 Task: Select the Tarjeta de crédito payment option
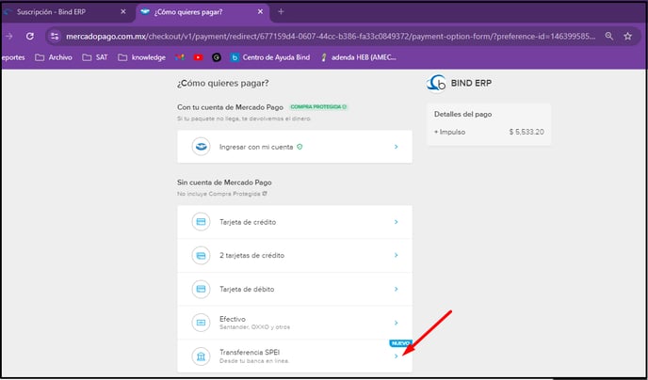(x=295, y=222)
